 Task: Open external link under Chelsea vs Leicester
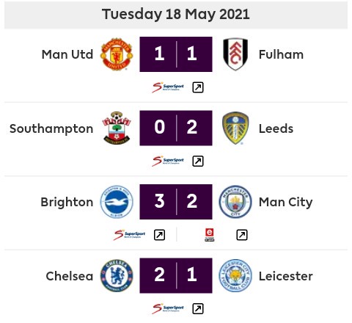(x=198, y=309)
